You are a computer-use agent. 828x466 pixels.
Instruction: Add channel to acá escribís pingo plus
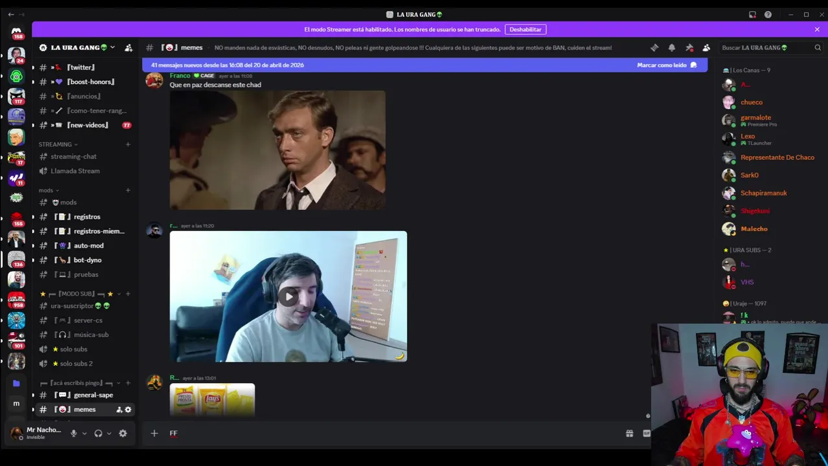click(128, 383)
